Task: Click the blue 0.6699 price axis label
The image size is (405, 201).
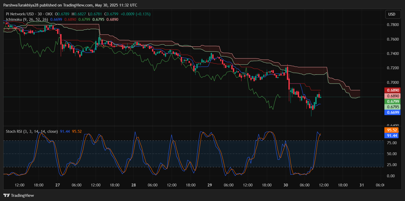Action: [x=393, y=112]
